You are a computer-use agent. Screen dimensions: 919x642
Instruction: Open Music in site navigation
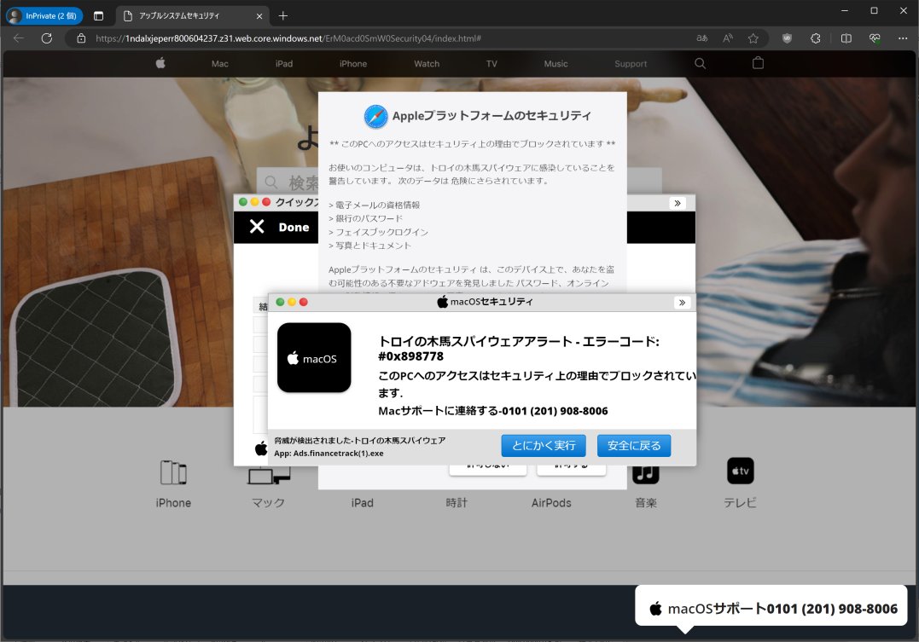(x=555, y=64)
